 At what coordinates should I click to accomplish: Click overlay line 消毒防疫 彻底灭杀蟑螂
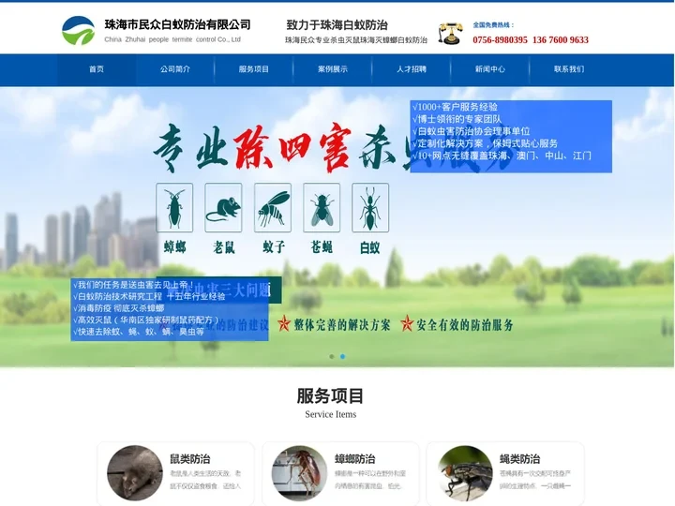[119, 308]
